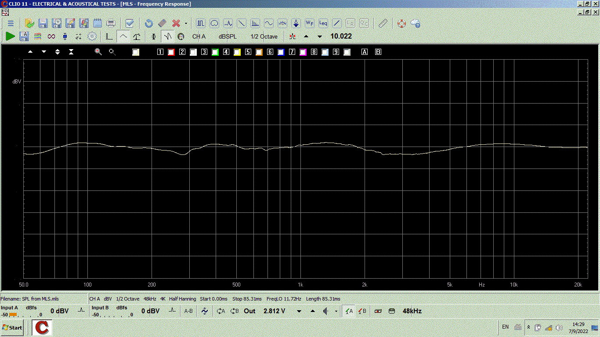600x337 pixels.
Task: Click the multicolor overlay curves icon
Action: [x=38, y=36]
